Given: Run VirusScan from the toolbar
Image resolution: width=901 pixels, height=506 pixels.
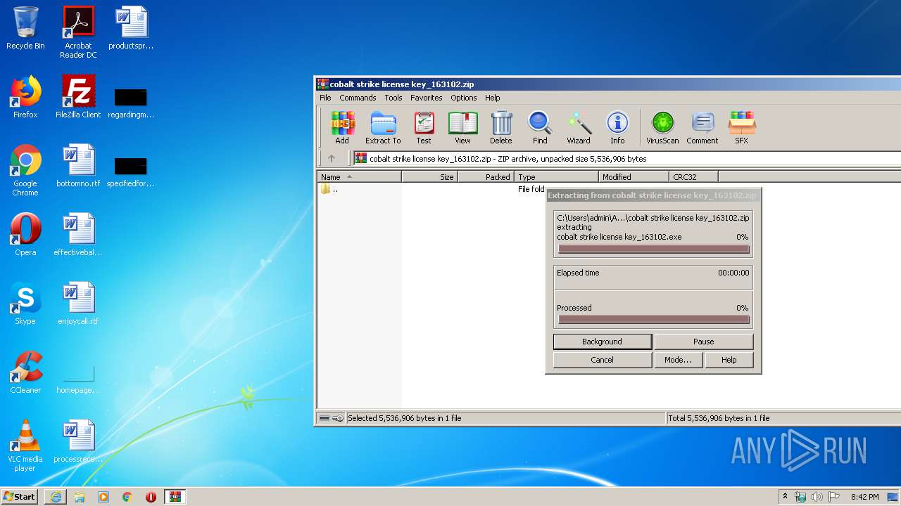Looking at the screenshot, I should click(x=662, y=127).
